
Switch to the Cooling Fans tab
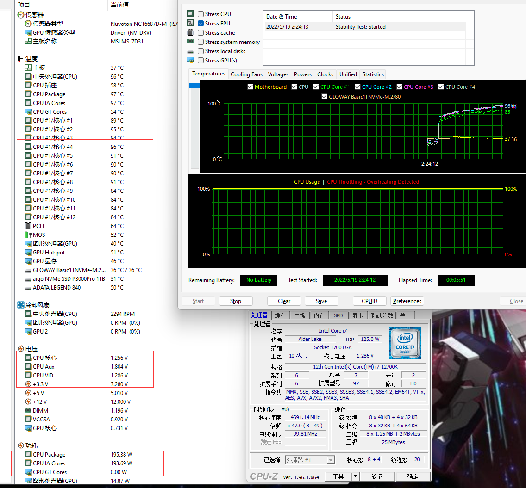(x=246, y=74)
